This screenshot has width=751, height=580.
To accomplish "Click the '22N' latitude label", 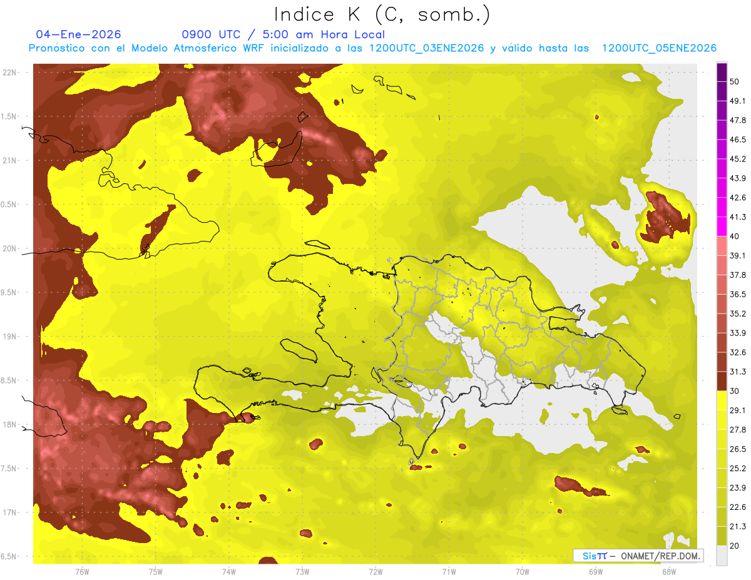I will (11, 73).
